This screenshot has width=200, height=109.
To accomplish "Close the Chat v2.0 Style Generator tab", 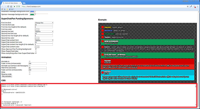I will tap(20, 3).
